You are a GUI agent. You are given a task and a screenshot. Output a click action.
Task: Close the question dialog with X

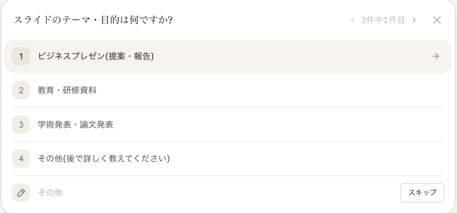[x=437, y=20]
